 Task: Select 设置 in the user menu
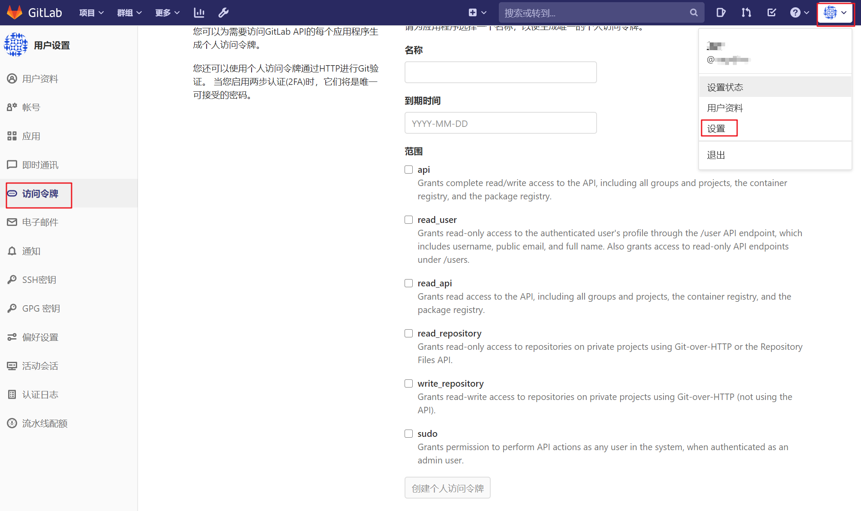point(719,128)
